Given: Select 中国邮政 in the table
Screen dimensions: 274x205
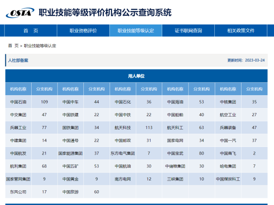Looking at the screenshot, I should [123, 141].
